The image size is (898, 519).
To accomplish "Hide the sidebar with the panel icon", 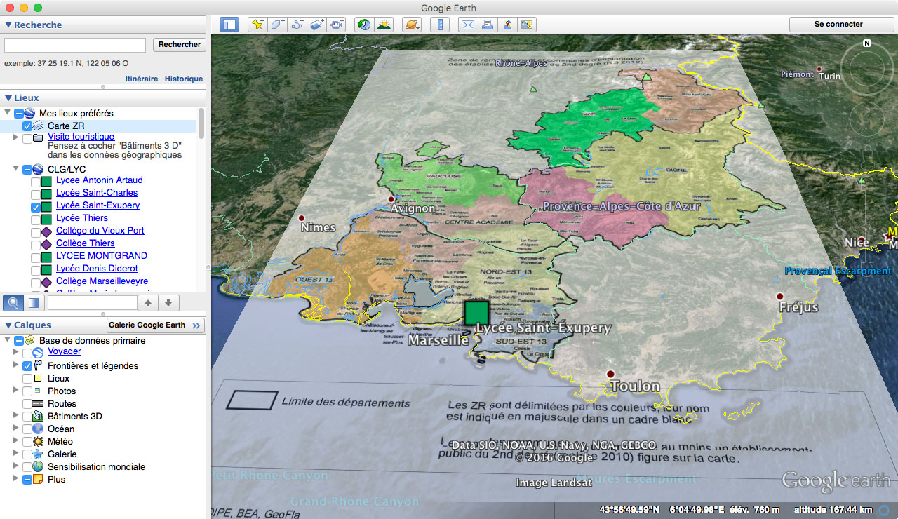I will (x=229, y=25).
